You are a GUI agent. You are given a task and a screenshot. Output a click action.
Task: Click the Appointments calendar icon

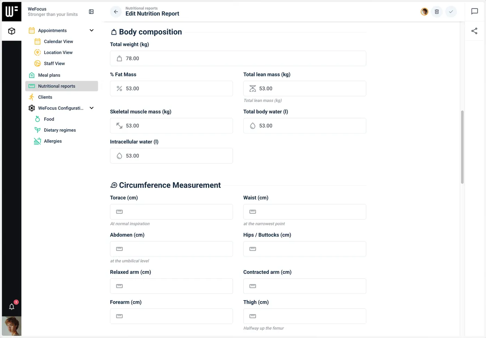(32, 31)
